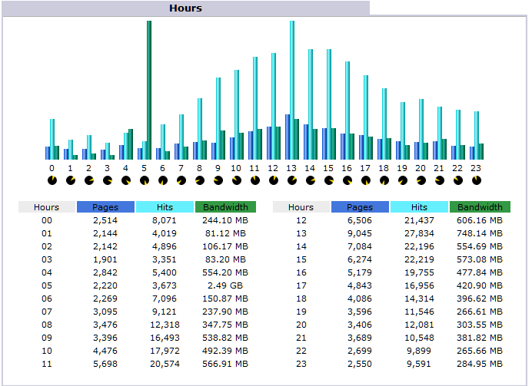Click the clock icon under hour 2
This screenshot has height=386, width=532.
coord(89,180)
